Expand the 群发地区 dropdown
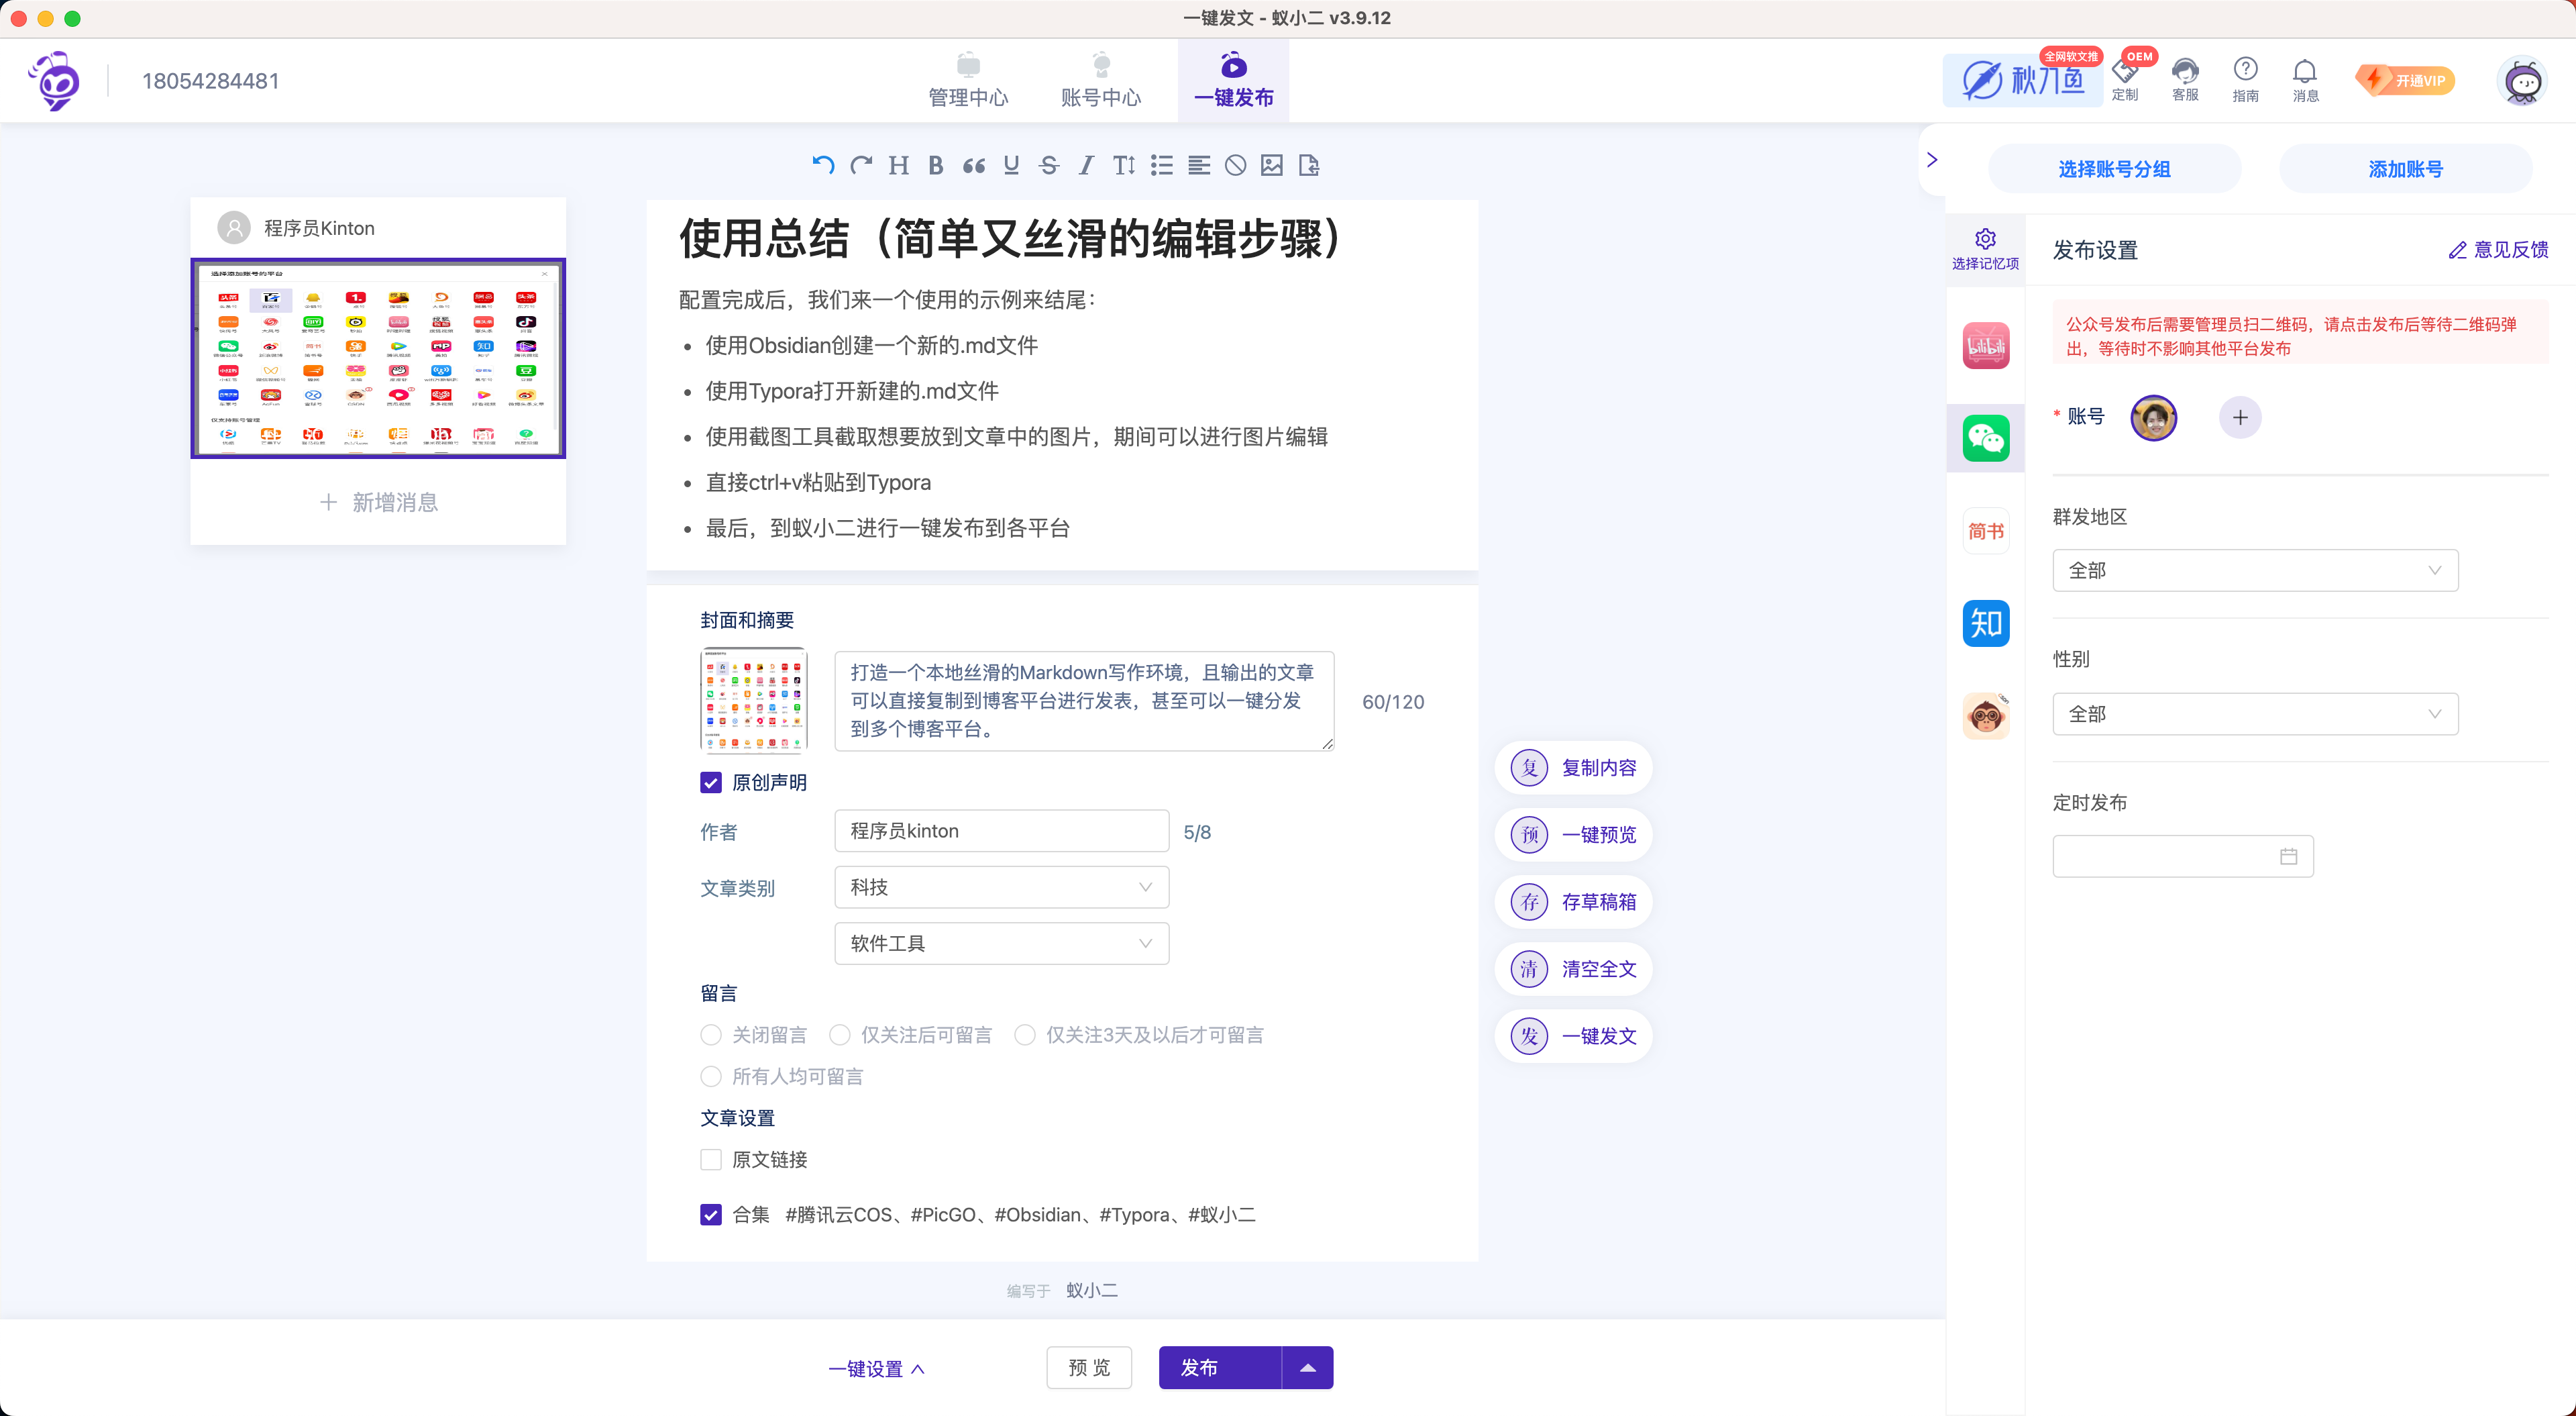Screen dimensions: 2576x1416 (2254, 570)
